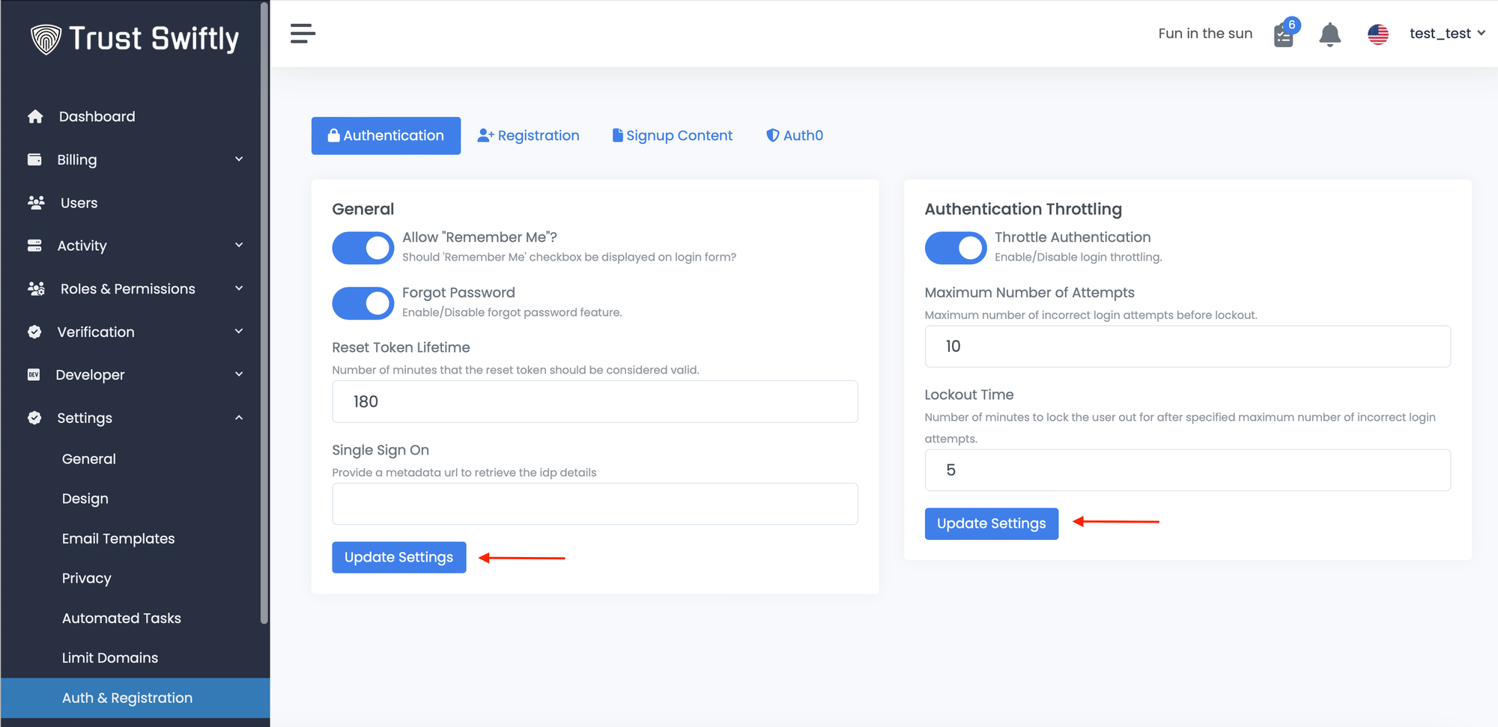Click the Users group icon

(x=36, y=203)
